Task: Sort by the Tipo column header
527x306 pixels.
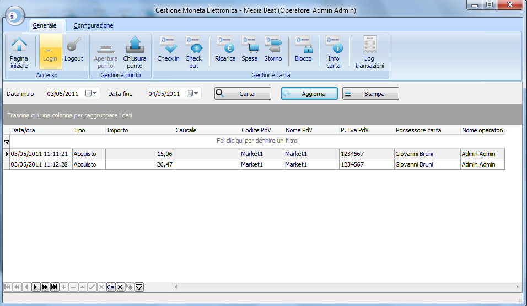Action: coord(89,131)
